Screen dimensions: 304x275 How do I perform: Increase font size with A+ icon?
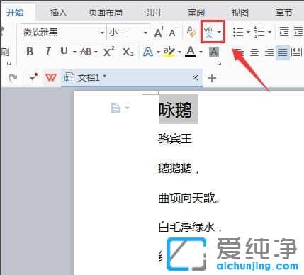click(159, 32)
